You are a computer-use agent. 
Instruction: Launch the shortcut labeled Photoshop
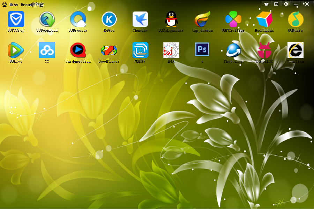point(233,50)
